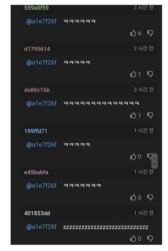The image size is (168, 251).
Task: Like the comment by d1795614
Action: click(133, 74)
